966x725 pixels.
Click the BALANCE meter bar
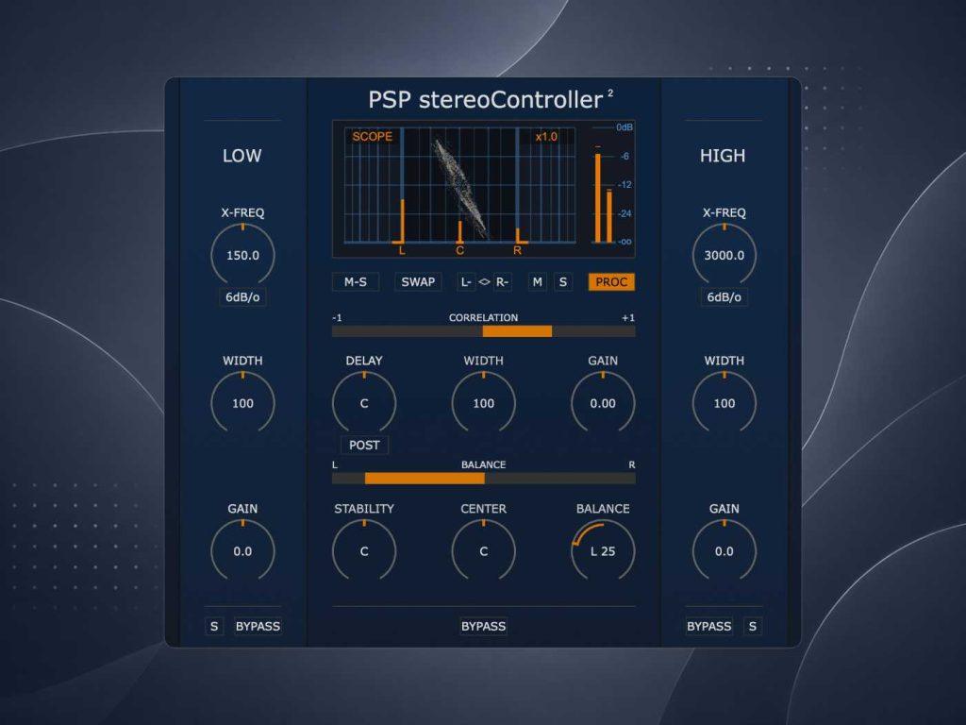click(x=484, y=479)
